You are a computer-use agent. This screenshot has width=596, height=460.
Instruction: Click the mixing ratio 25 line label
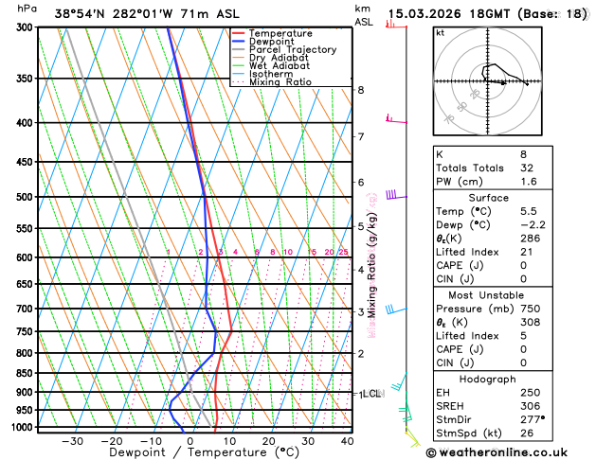coord(344,252)
